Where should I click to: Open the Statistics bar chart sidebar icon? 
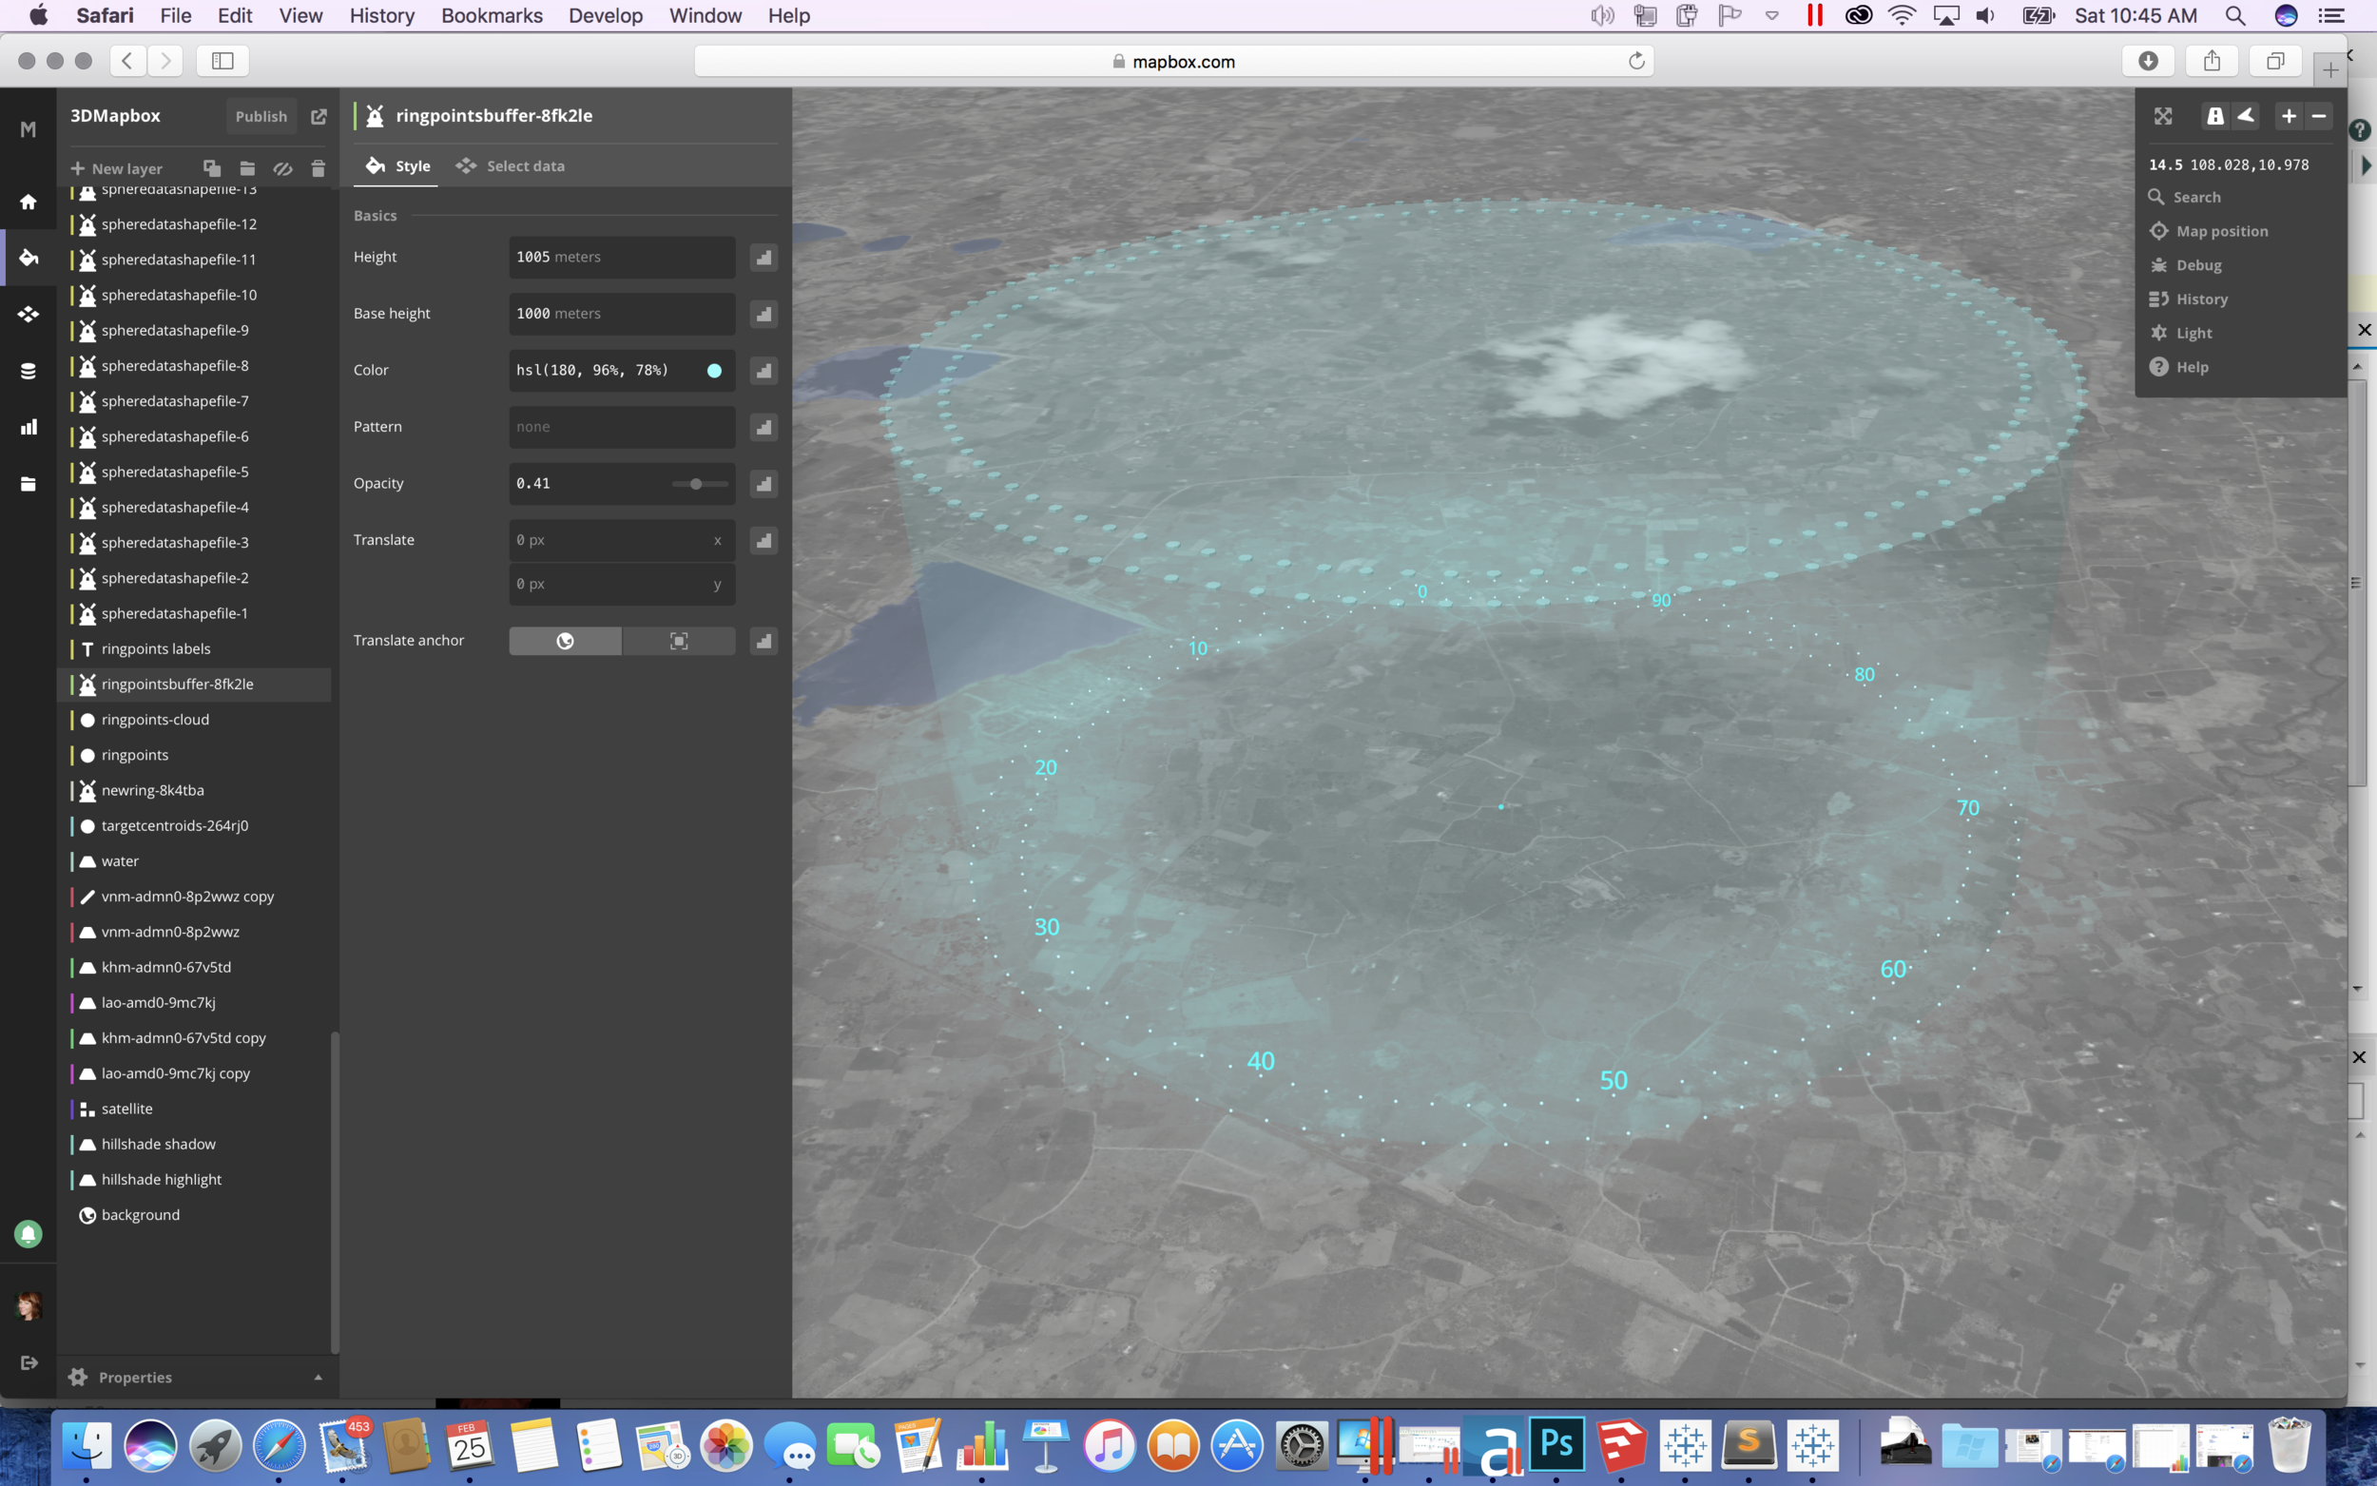[29, 427]
